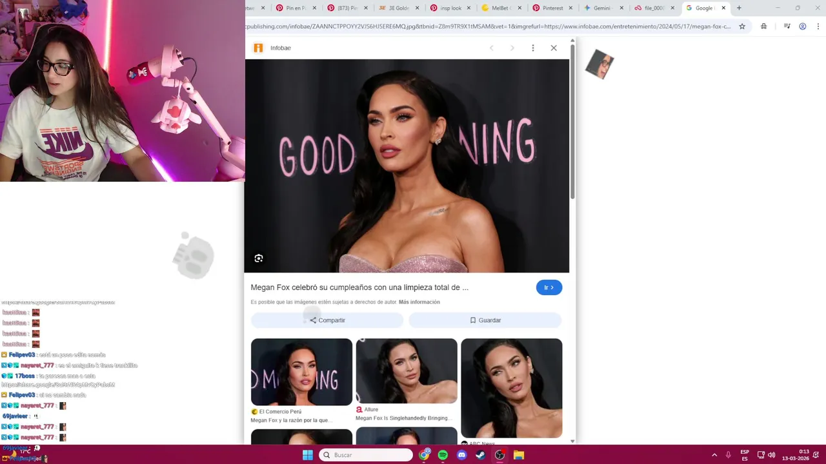Open Discord from the taskbar
This screenshot has height=464, width=826.
click(x=461, y=455)
